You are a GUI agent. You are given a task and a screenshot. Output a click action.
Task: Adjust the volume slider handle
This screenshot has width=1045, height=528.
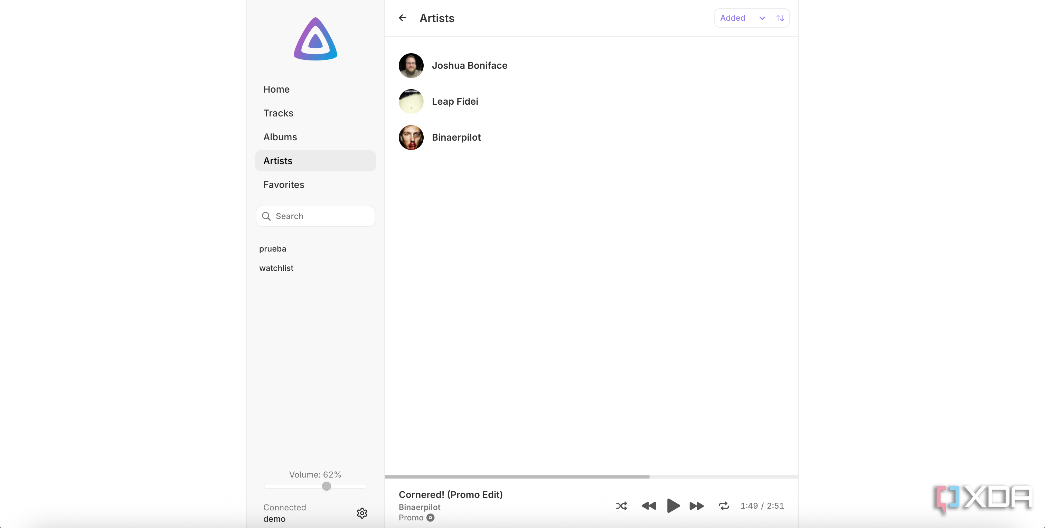click(326, 486)
